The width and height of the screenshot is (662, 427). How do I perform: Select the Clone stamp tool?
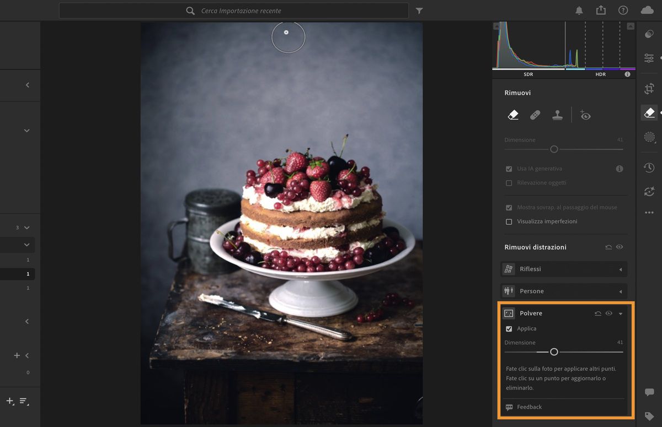click(557, 115)
